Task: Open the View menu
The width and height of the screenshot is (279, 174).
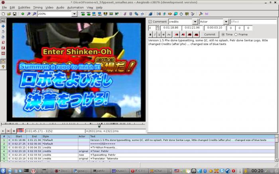Action: 90,8
